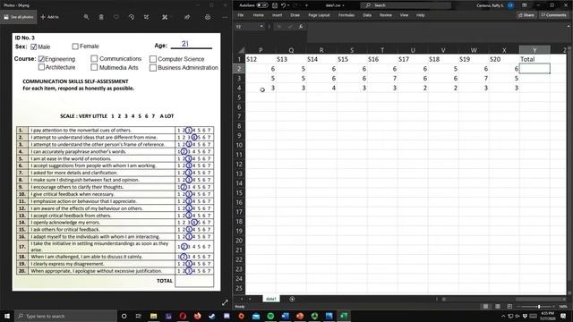Click the data1 sheet tab
The height and width of the screenshot is (322, 573).
tap(270, 299)
